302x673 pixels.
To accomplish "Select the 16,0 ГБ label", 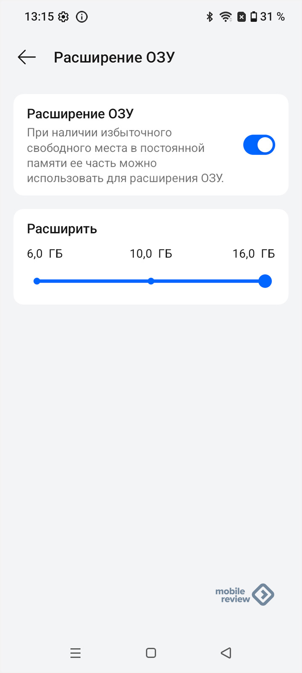I will tap(253, 254).
